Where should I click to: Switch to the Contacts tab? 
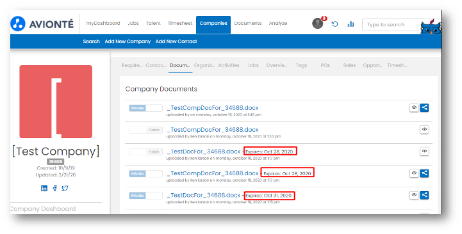pos(156,65)
